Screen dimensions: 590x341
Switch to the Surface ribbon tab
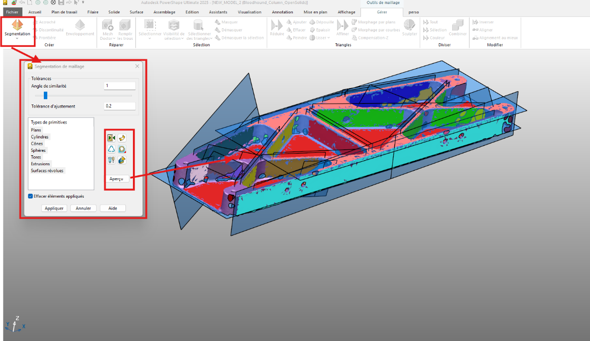[136, 12]
